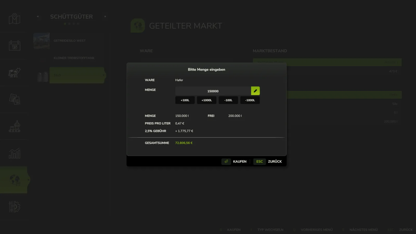The image size is (416, 234).
Task: Go to next category right of Schüttgüter
Action: pos(105,16)
